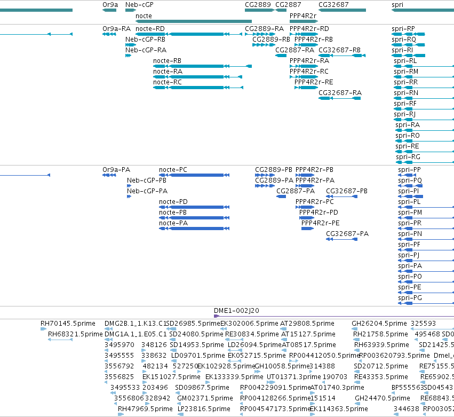Select the PPP4R2r-PE protein label
The width and height of the screenshot is (454, 417).
click(320, 223)
